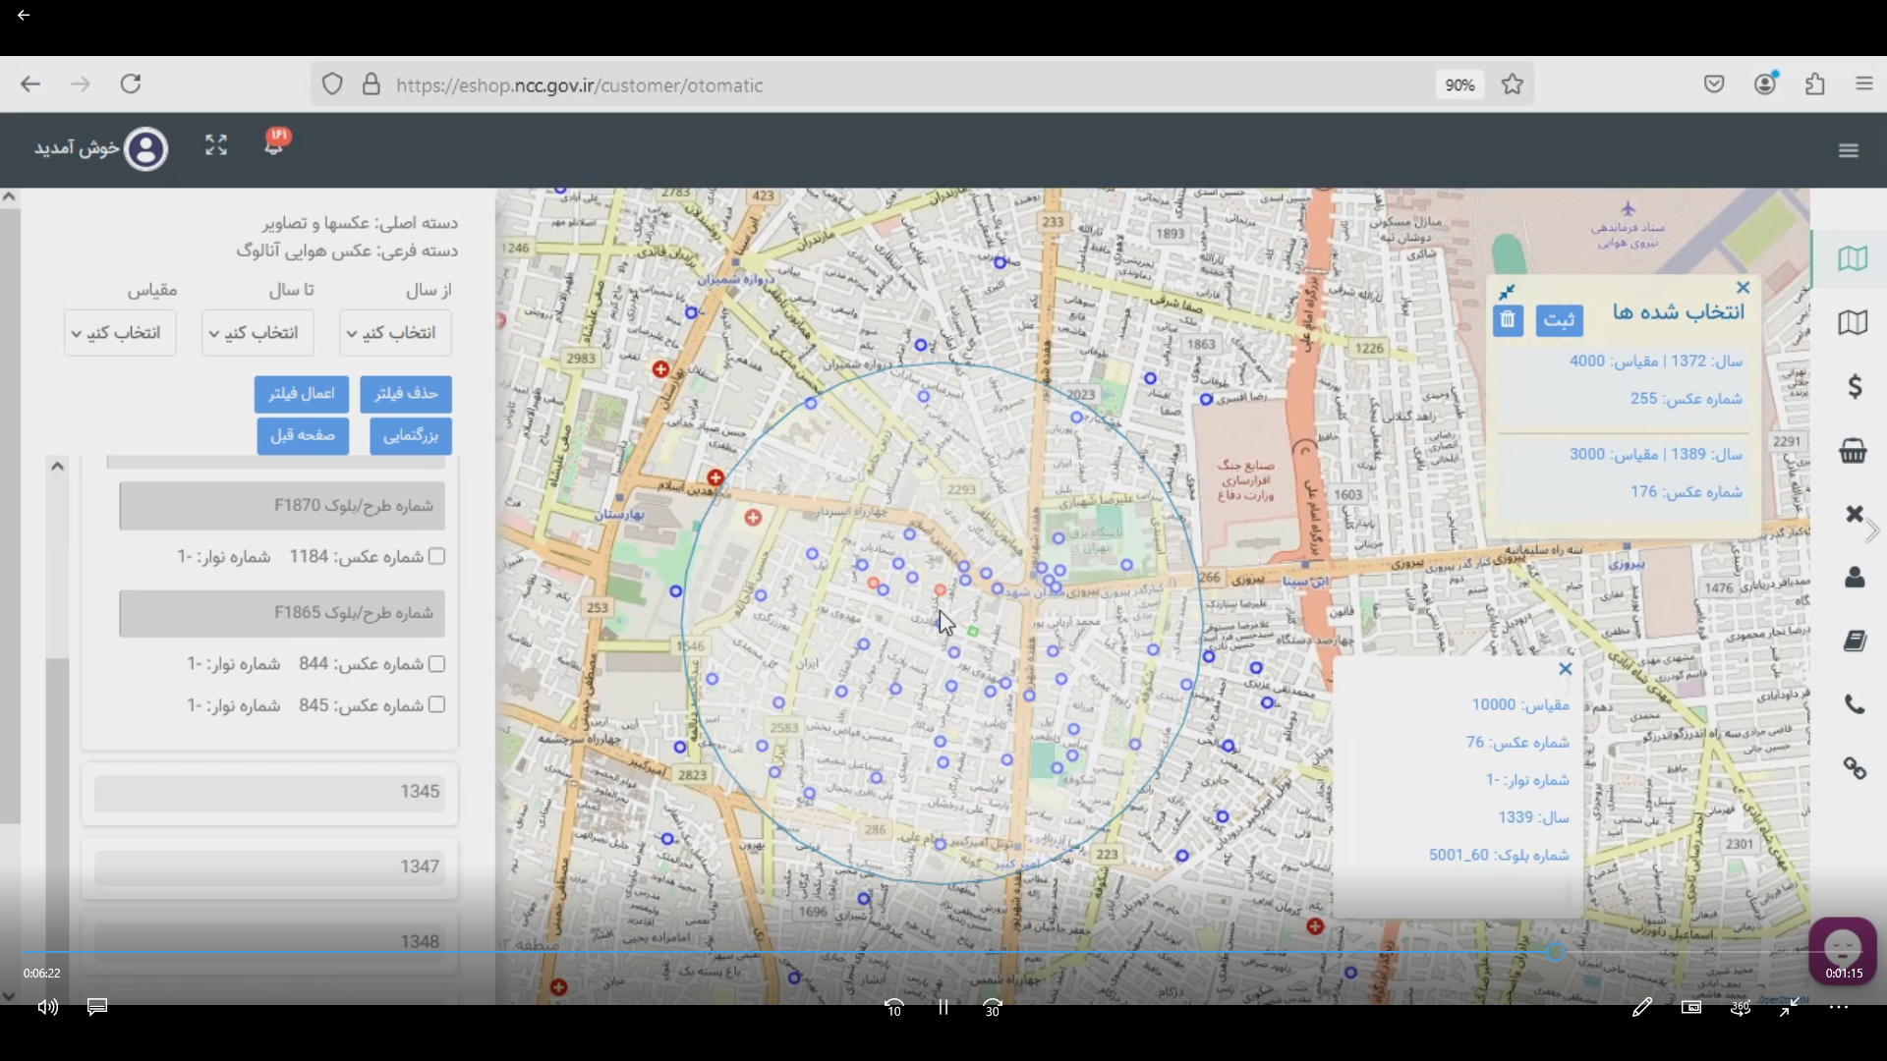
Task: Click the user avatar welcome icon
Action: [145, 149]
